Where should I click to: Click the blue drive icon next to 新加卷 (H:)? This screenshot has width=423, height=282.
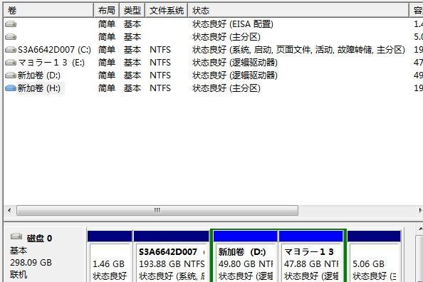(11, 88)
